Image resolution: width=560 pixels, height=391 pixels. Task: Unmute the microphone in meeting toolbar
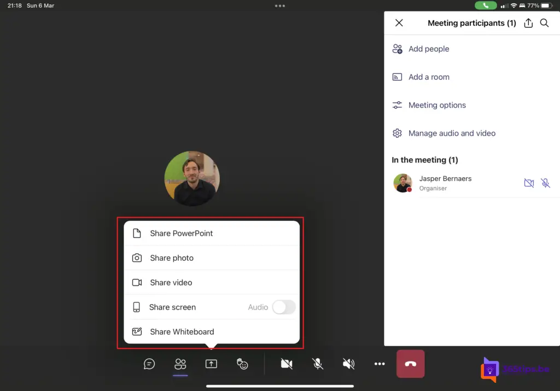point(318,364)
